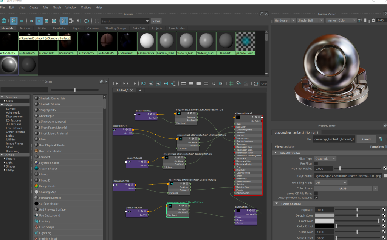Open the Browser search field dropdown arrow
387x240 pixels.
tap(147, 21)
